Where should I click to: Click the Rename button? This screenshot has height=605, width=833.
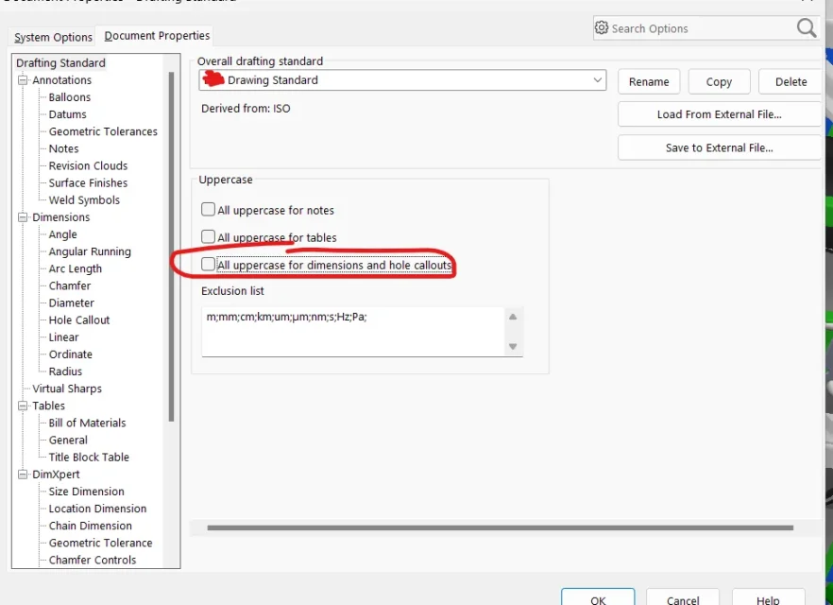[649, 82]
